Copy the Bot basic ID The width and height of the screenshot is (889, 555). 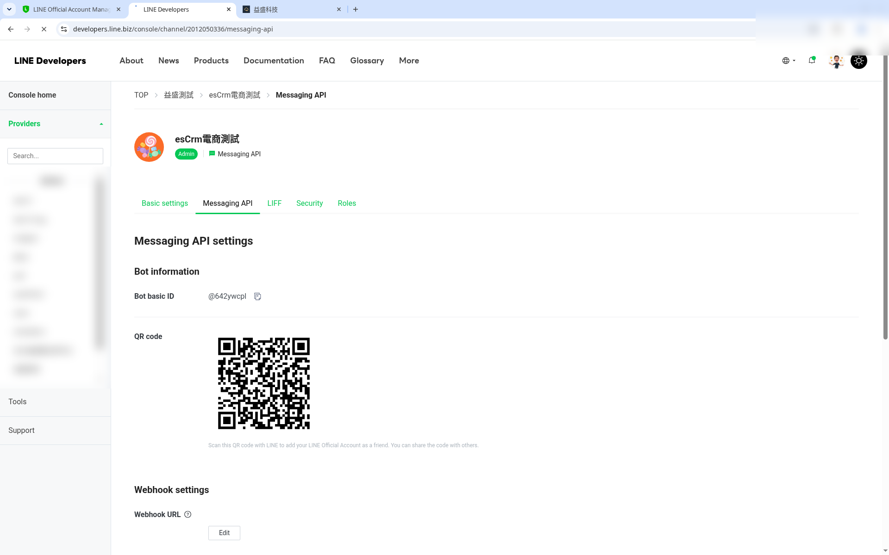[257, 296]
